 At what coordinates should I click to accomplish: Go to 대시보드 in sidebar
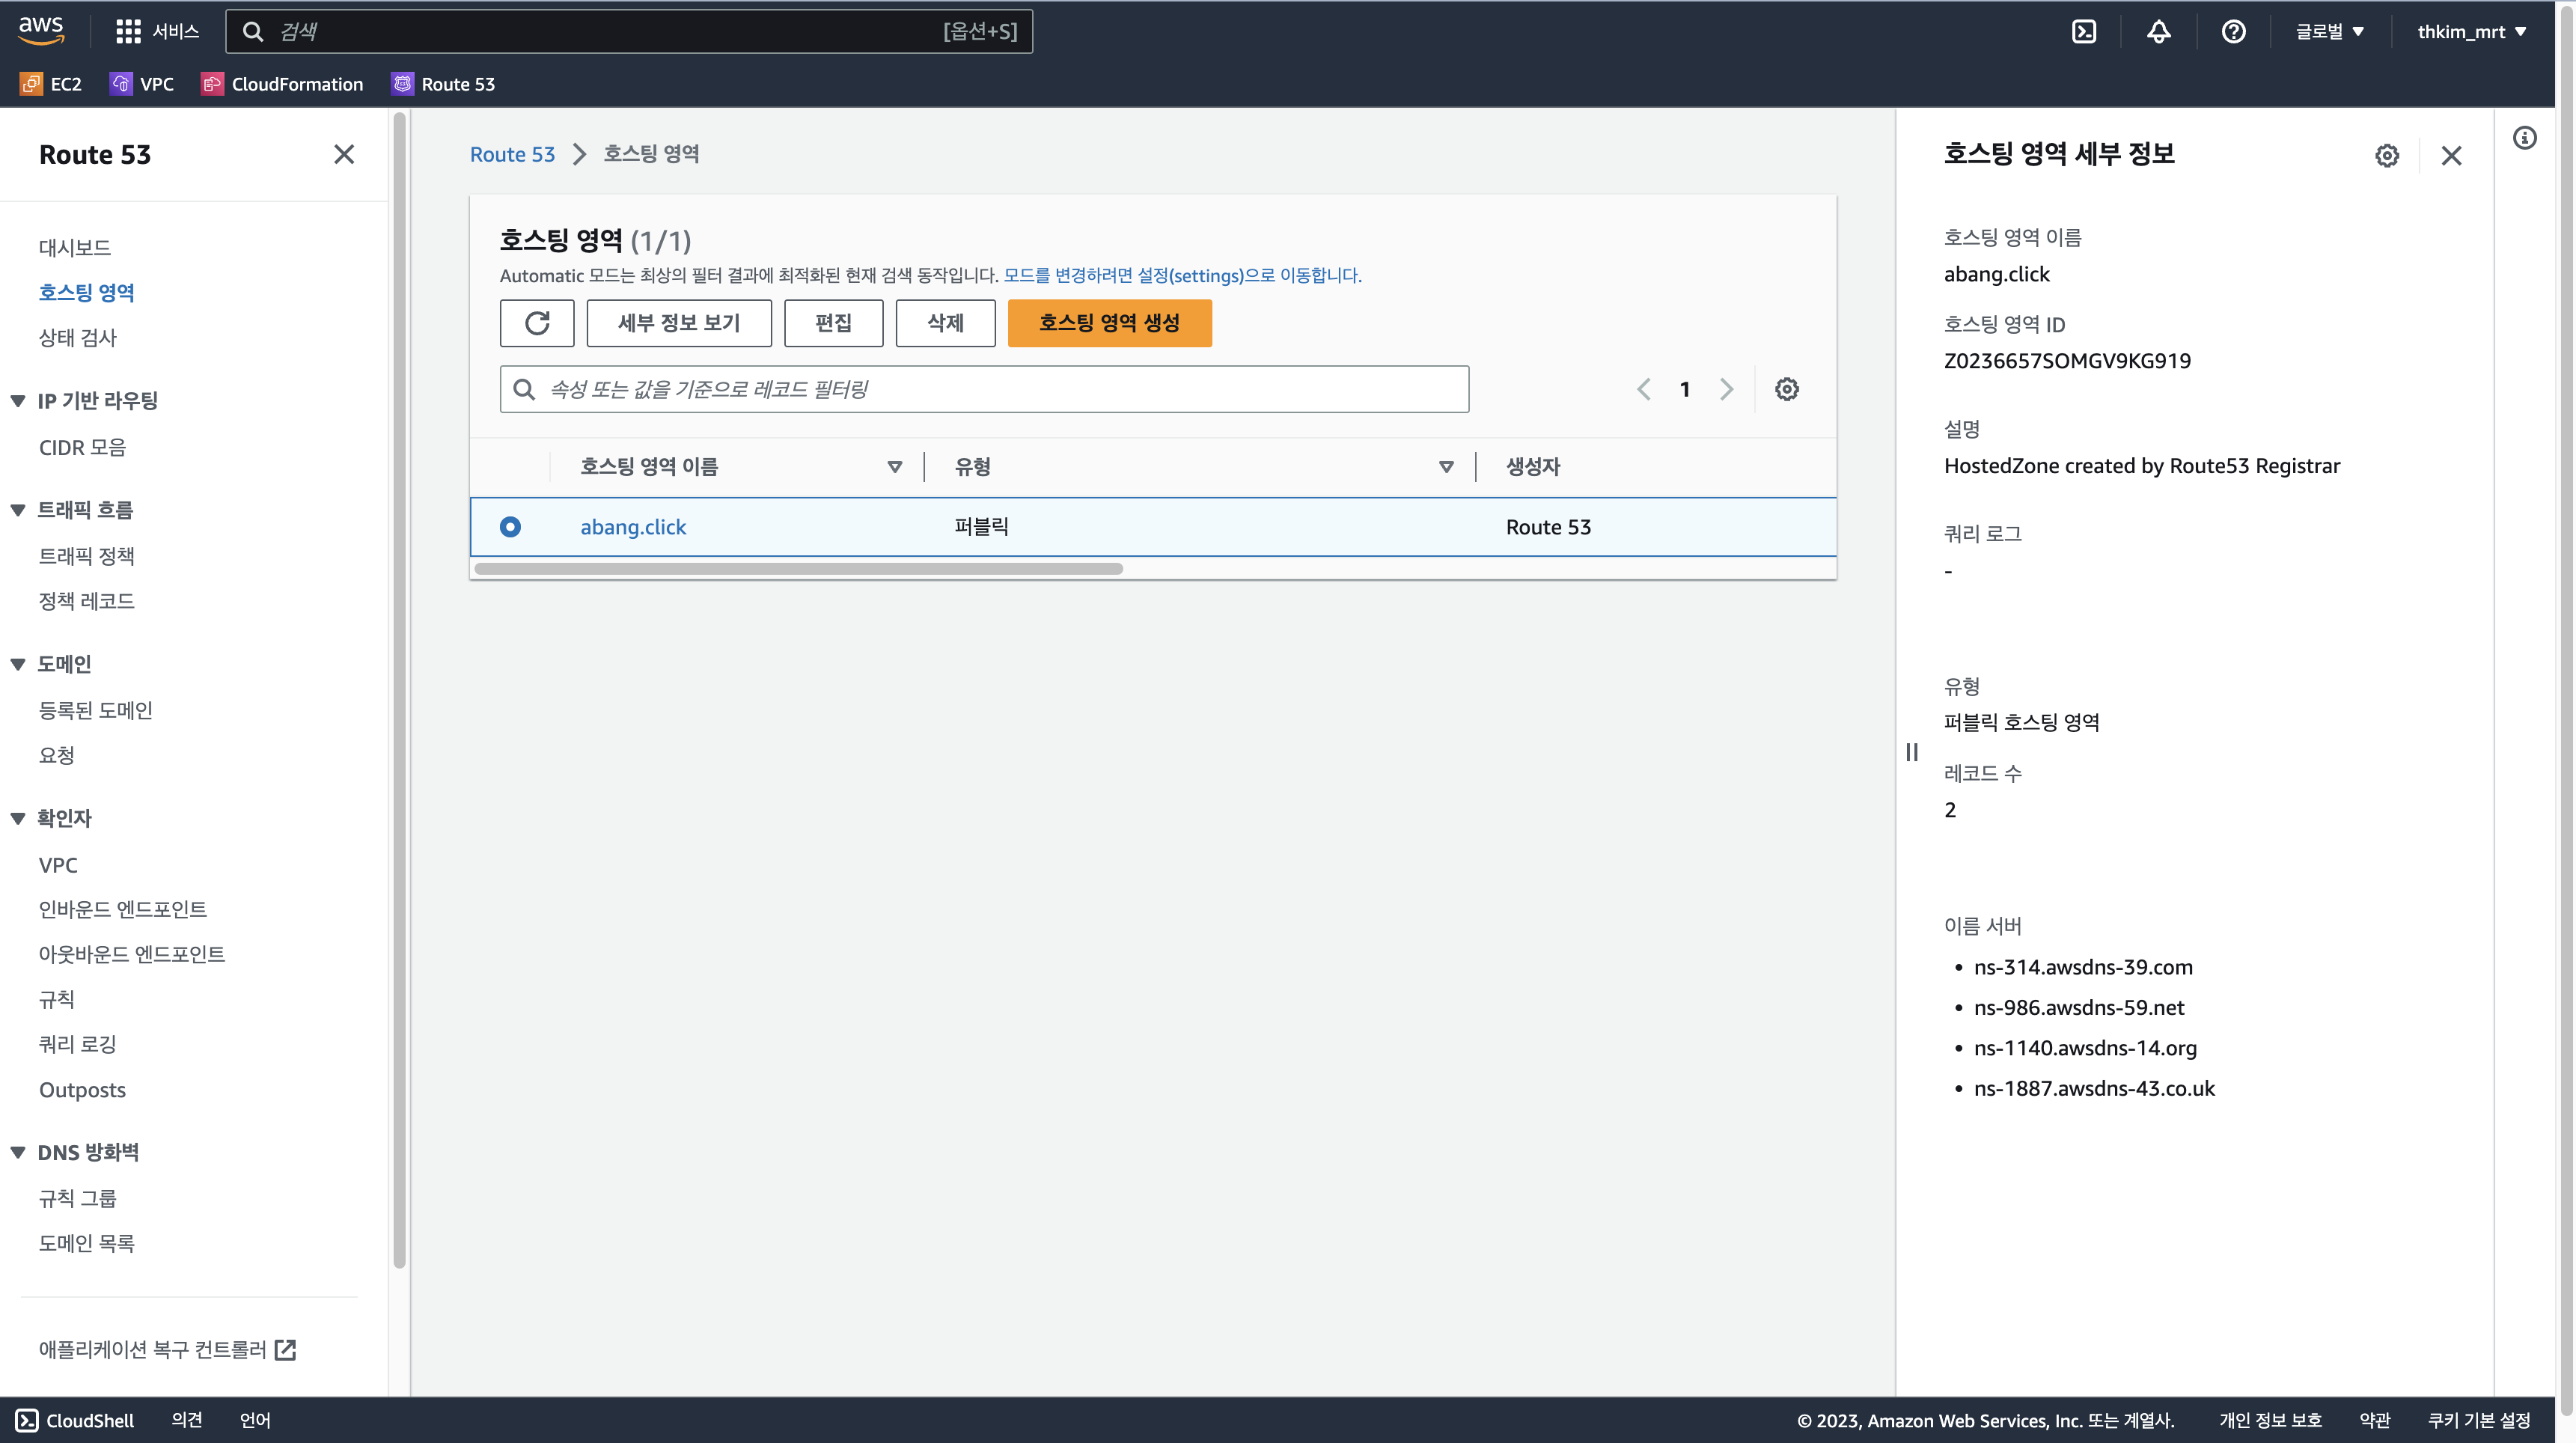(x=75, y=247)
